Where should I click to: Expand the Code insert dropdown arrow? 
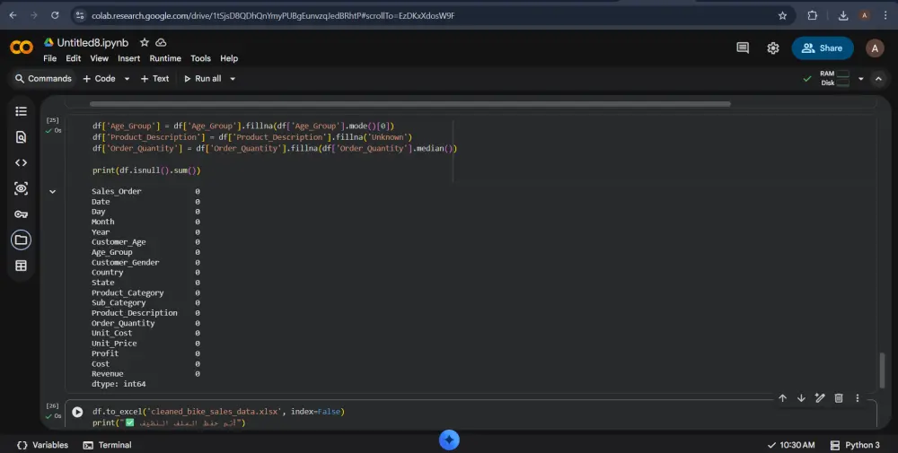128,79
